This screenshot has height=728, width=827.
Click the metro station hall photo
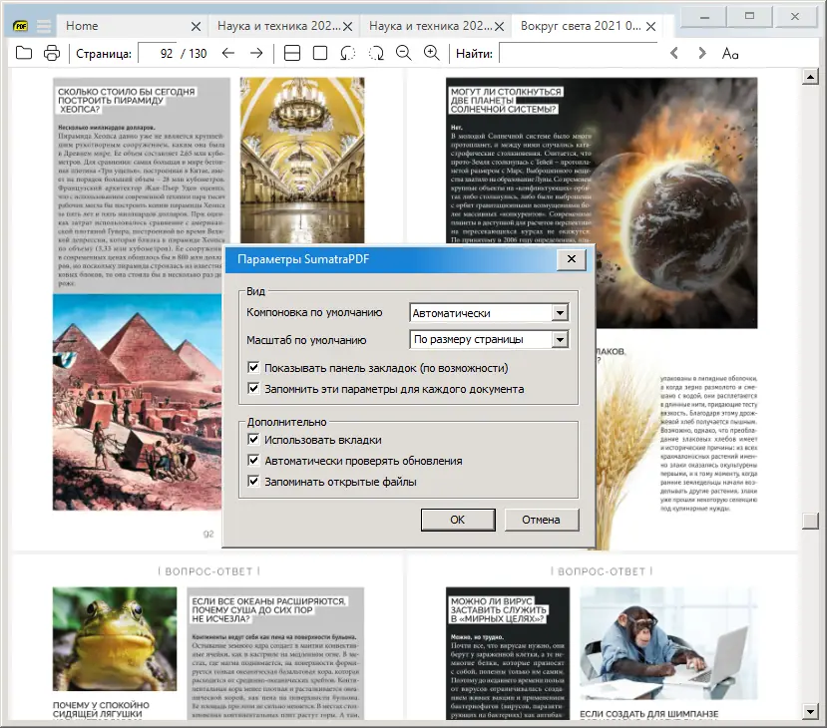[x=302, y=161]
